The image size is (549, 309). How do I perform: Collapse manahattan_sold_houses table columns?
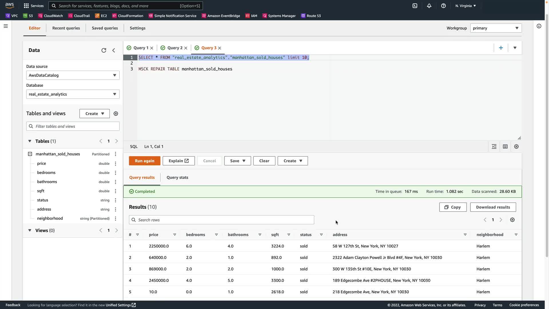click(30, 154)
